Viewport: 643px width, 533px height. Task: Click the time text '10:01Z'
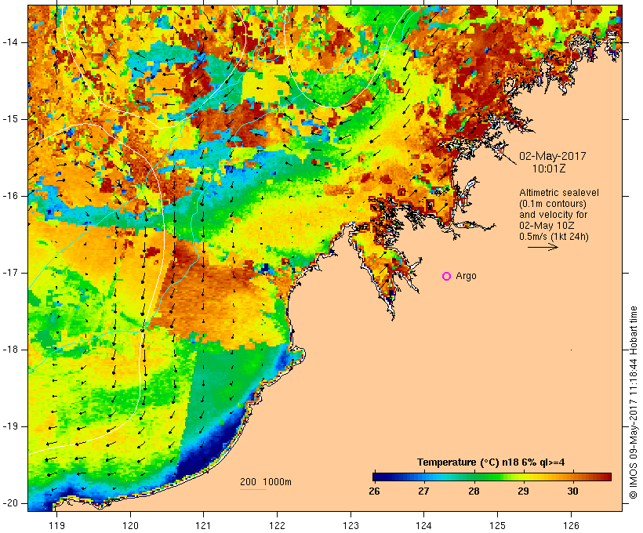[x=549, y=169]
